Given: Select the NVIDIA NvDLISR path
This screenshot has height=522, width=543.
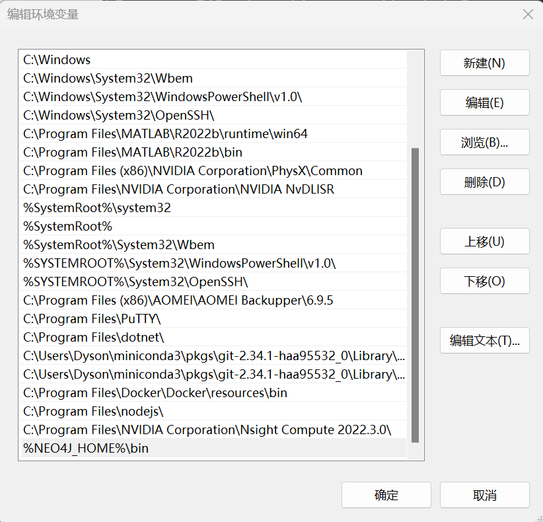Looking at the screenshot, I should tap(213, 189).
